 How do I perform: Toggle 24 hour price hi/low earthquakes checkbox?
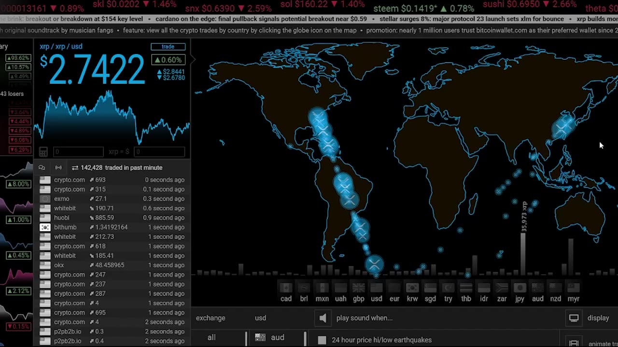(322, 340)
